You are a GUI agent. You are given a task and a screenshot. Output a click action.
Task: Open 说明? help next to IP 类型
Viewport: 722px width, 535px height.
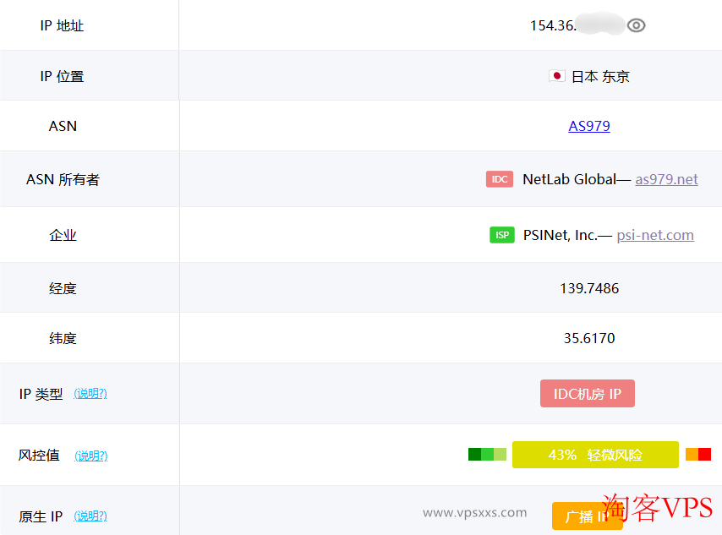[x=90, y=394]
